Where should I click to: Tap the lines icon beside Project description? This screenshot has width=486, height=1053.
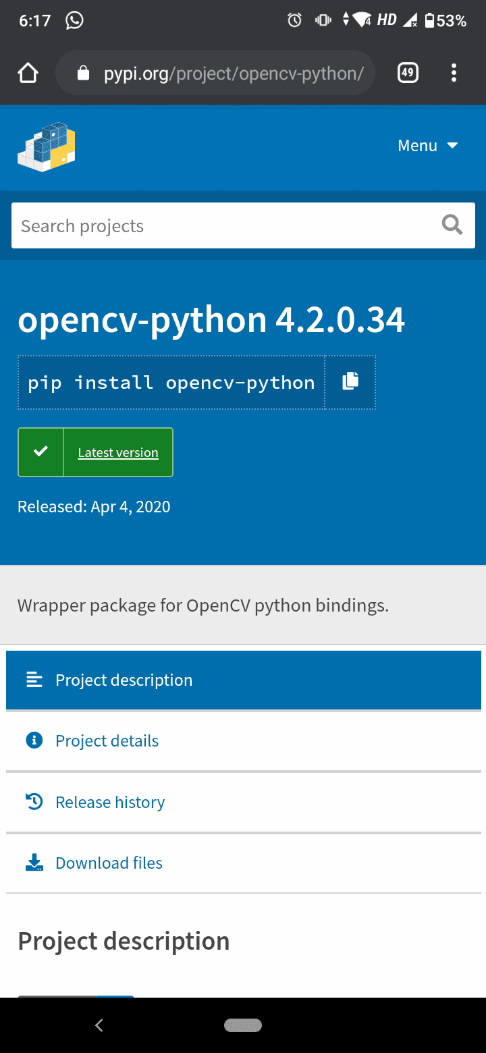(x=34, y=680)
